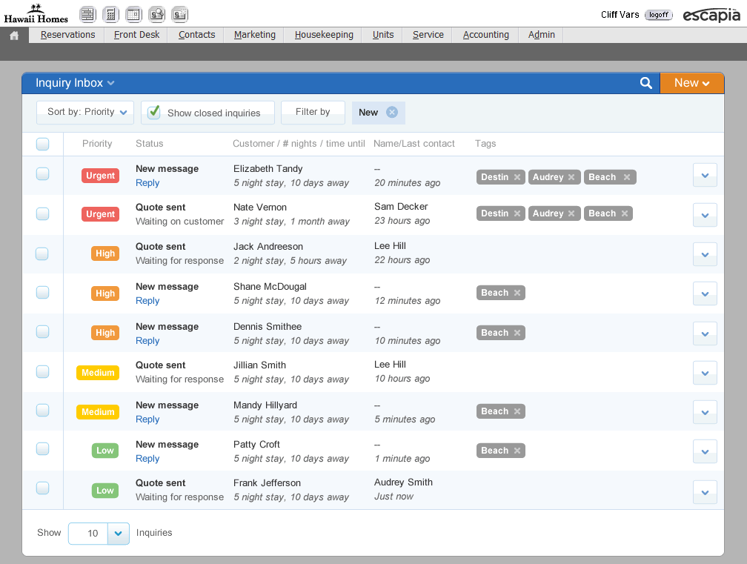Remove the New filter chip
This screenshot has height=564, width=747.
[x=392, y=113]
